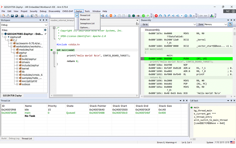Click the Step Over debug icon
Screen dimensions: 236x148
tap(160, 16)
